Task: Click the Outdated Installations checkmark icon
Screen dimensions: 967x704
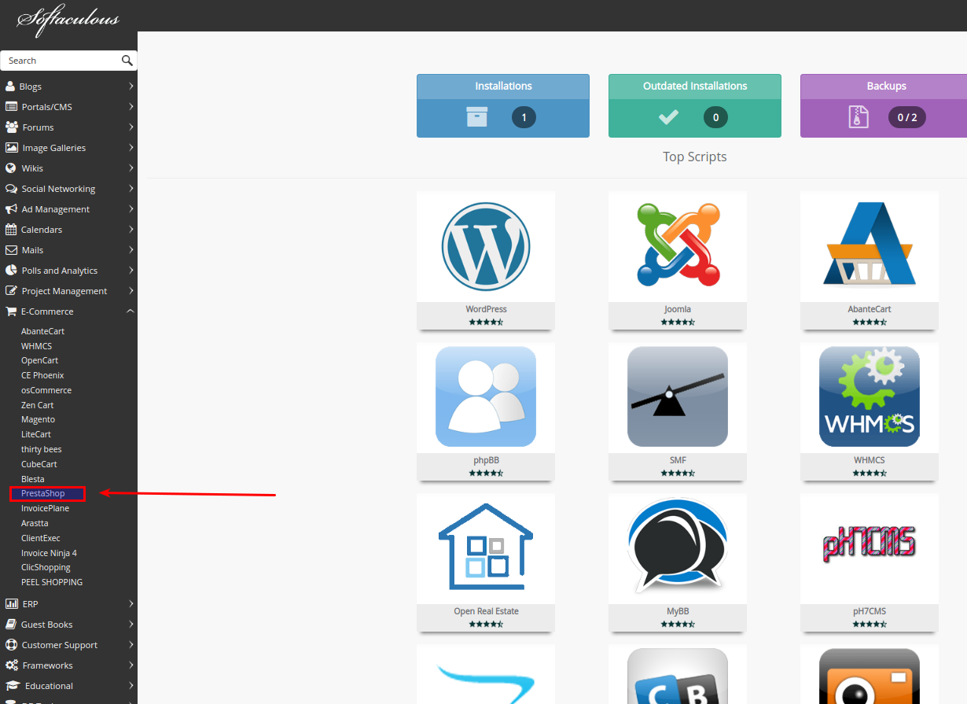Action: click(x=668, y=117)
